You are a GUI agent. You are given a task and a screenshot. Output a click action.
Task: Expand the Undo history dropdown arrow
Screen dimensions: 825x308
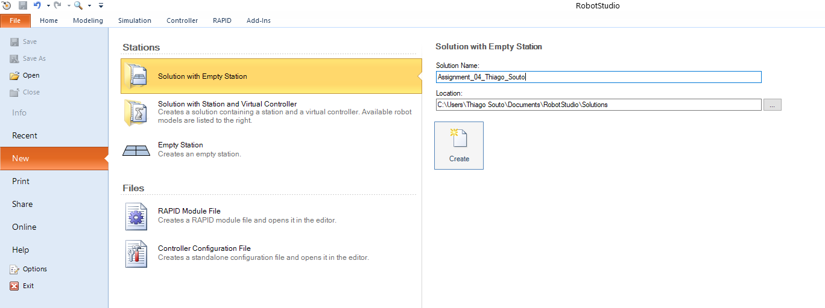[x=48, y=6]
